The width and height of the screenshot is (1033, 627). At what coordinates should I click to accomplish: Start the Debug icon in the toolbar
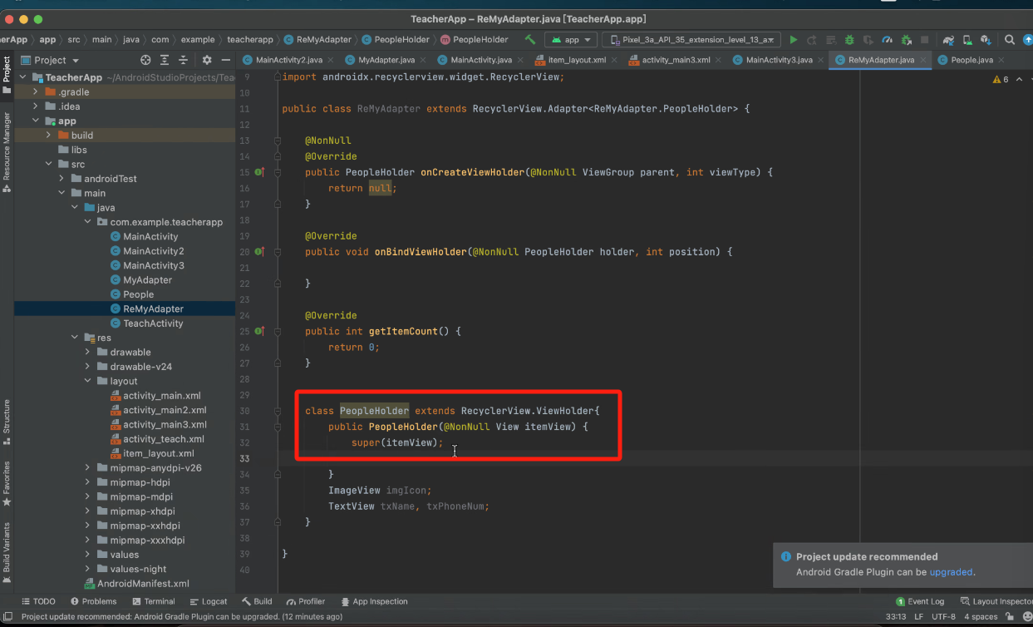849,39
